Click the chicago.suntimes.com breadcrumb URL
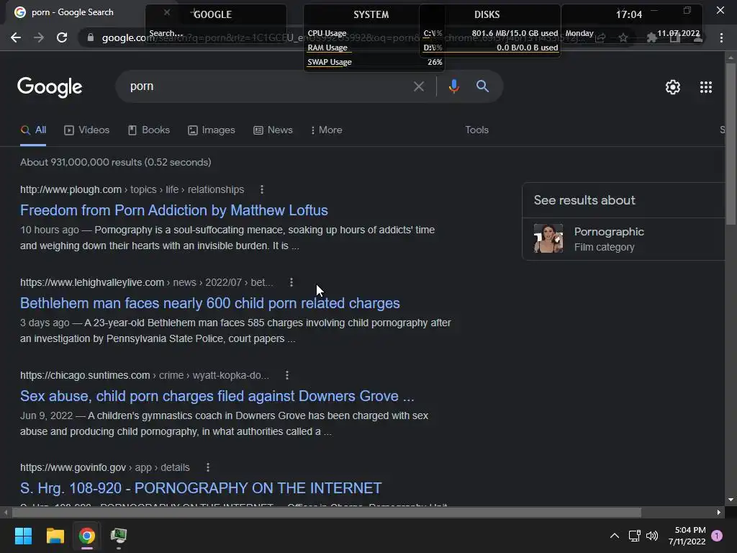This screenshot has height=553, width=737. tap(144, 375)
